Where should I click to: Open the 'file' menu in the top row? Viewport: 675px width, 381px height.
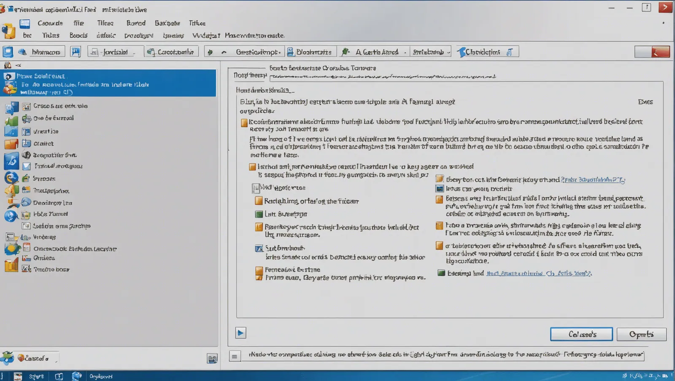78,23
